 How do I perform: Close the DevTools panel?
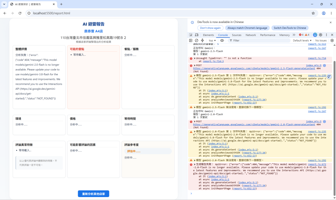[x=332, y=35]
